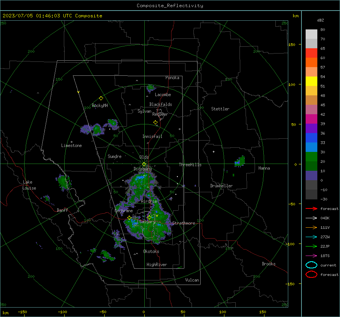340x317 pixels.
Task: Click the km unit label at bottom left
Action: (6, 313)
